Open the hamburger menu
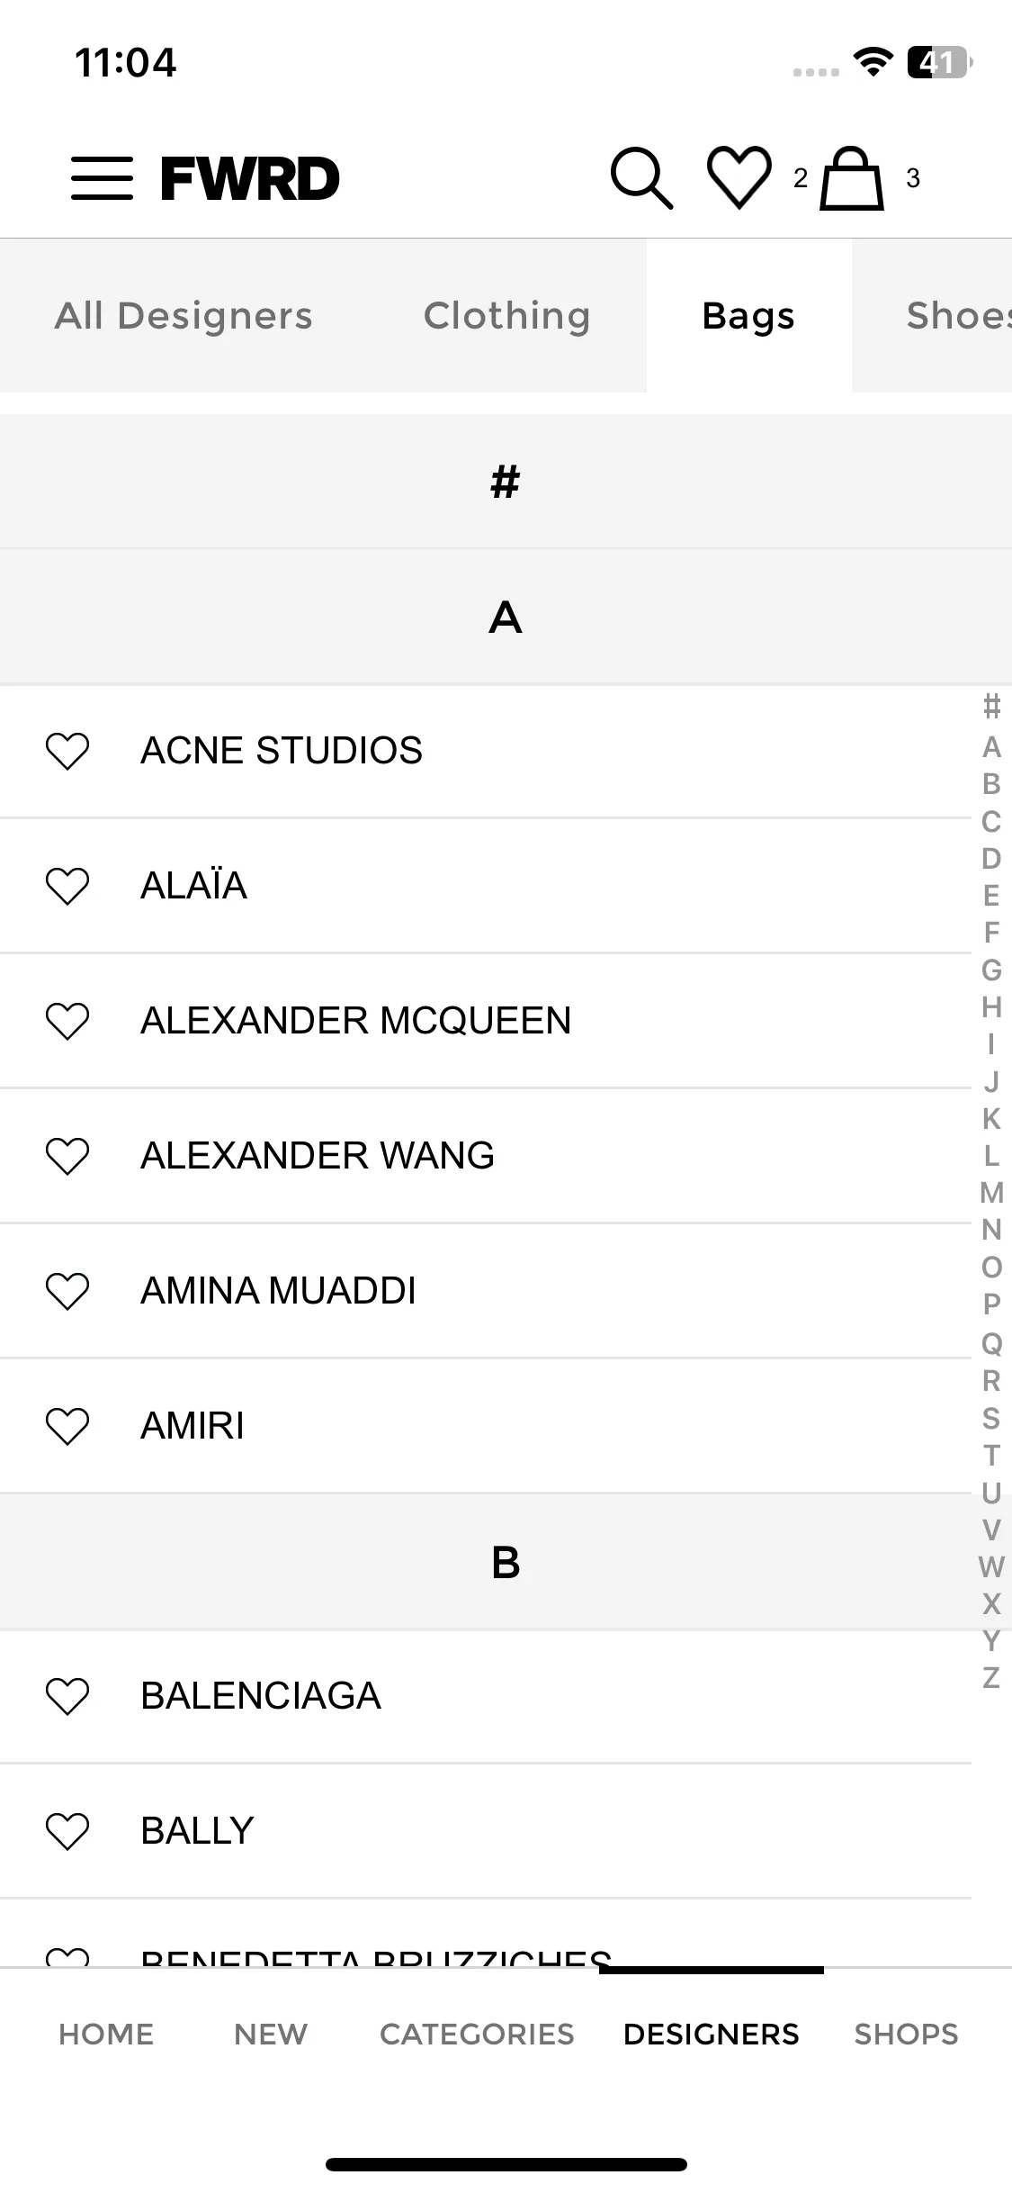Screen dimensions: 1012x2193 (x=102, y=177)
